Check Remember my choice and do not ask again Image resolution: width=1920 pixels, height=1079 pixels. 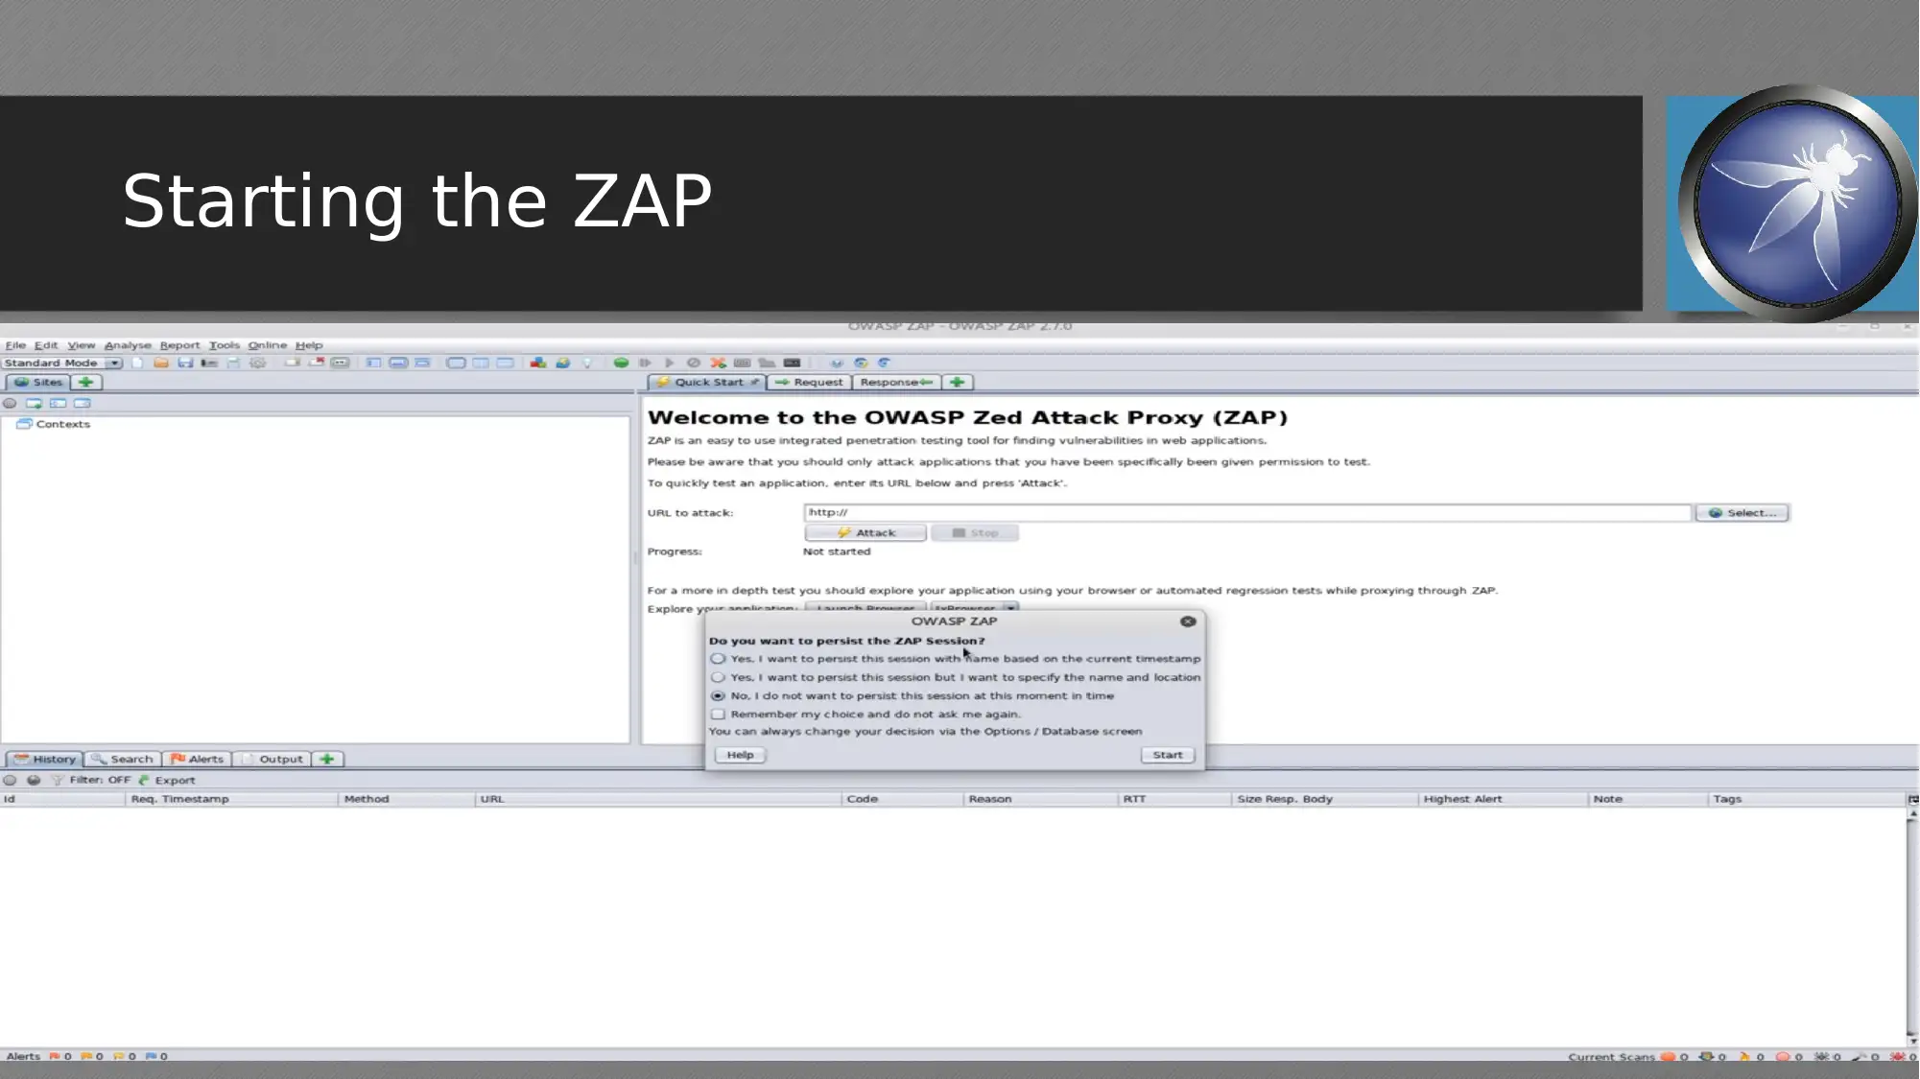(x=718, y=715)
